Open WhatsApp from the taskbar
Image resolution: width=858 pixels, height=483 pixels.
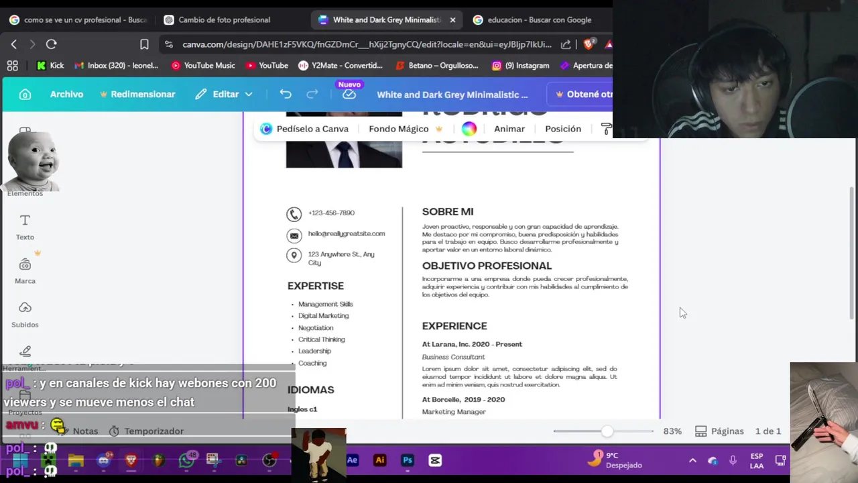coord(186,460)
